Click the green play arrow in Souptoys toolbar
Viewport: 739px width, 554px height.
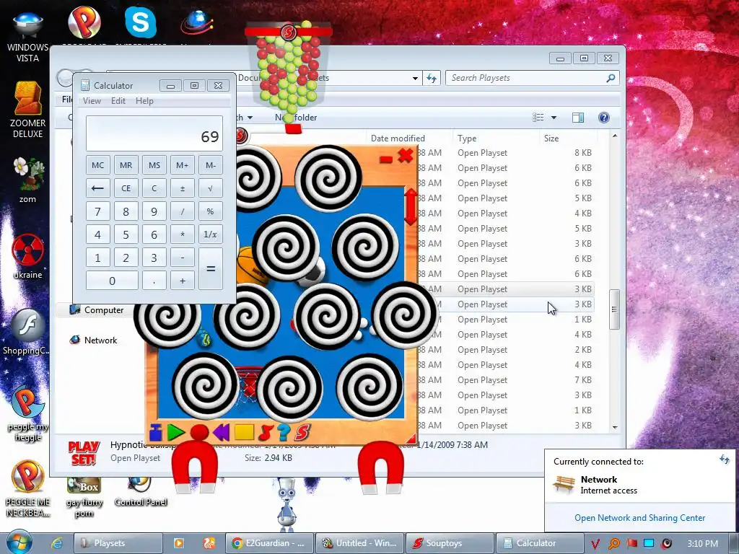coord(175,432)
